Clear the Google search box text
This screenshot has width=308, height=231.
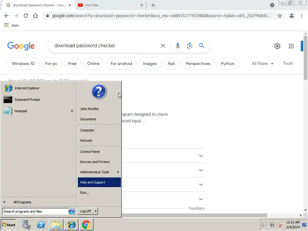pyautogui.click(x=163, y=46)
